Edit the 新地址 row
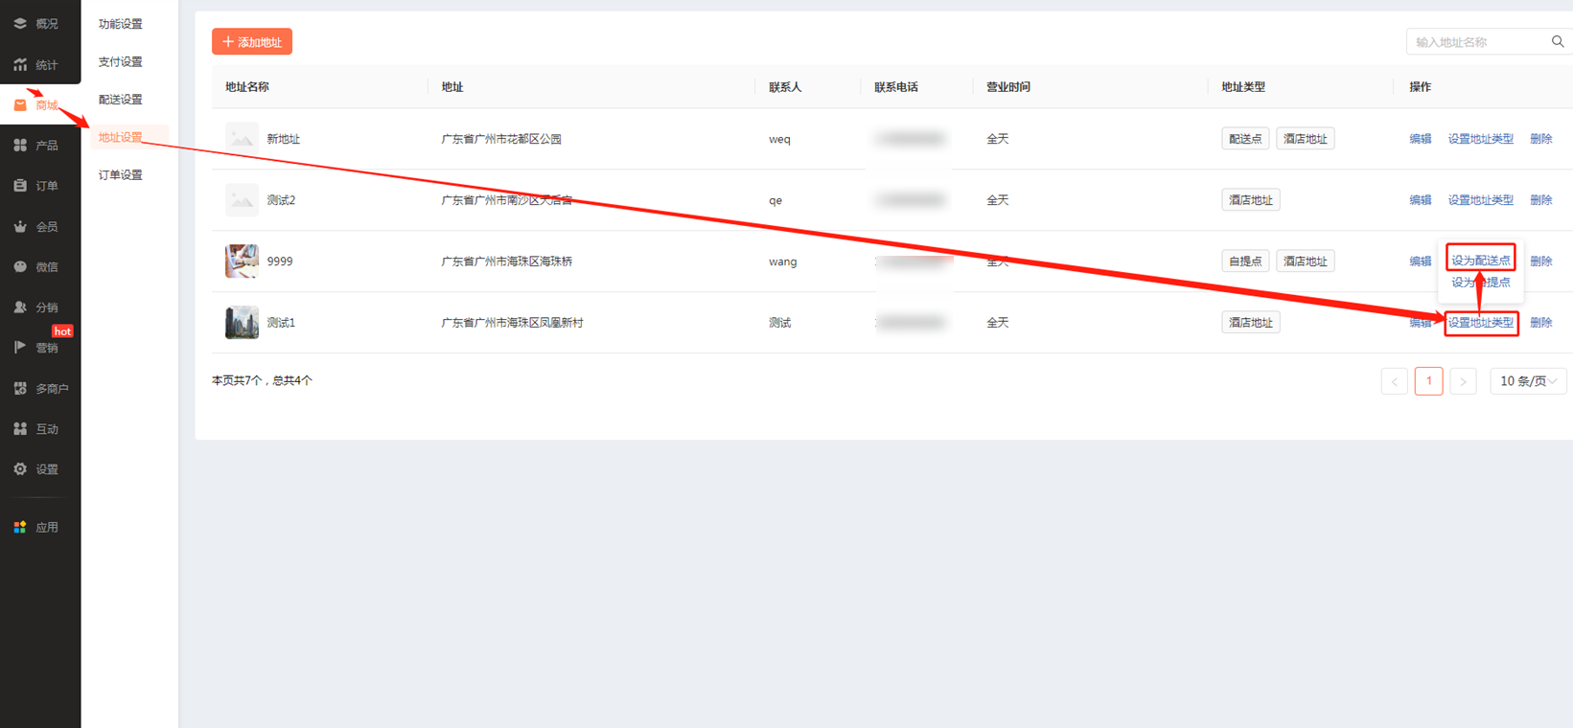 1421,139
